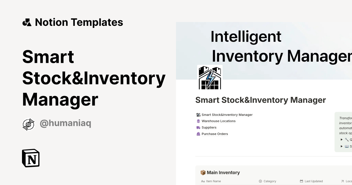
Task: Click the wrench icon inside the callout box
Action: point(347,139)
